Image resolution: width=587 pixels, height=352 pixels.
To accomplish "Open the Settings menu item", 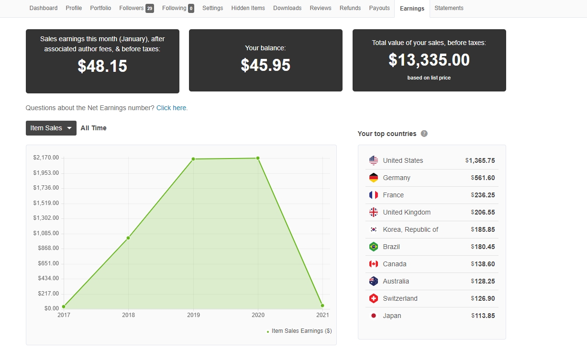I will 212,8.
